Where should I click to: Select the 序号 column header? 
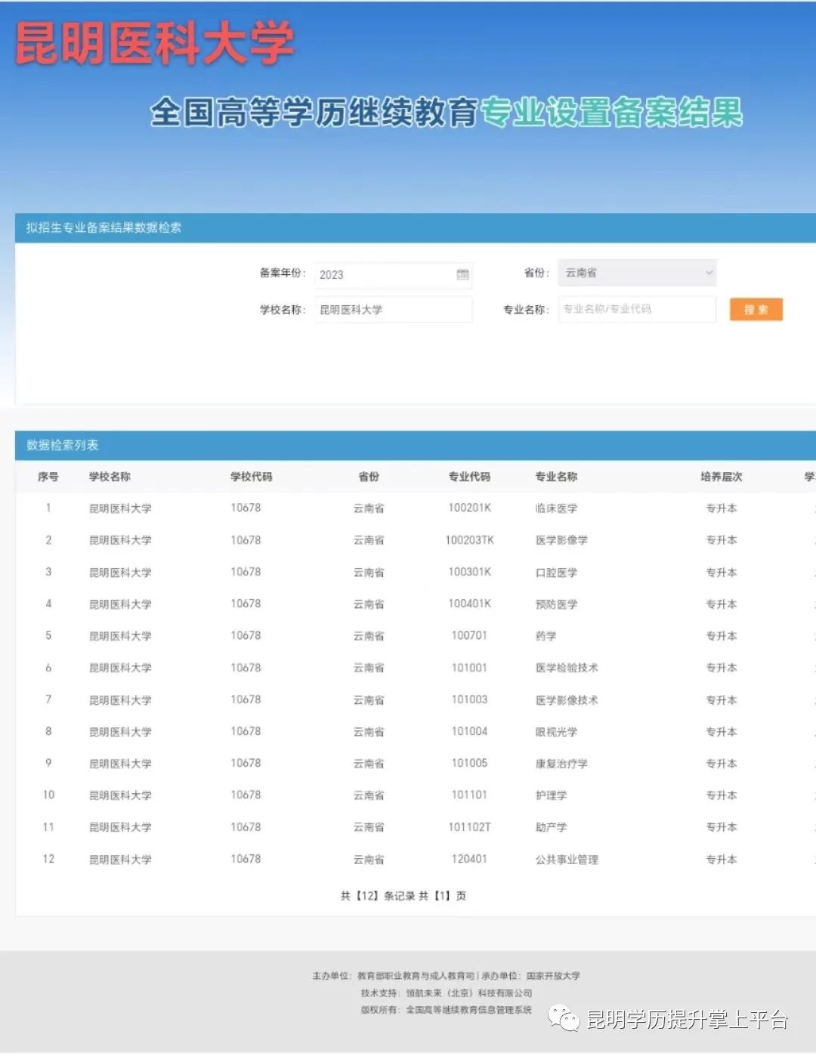[x=48, y=477]
